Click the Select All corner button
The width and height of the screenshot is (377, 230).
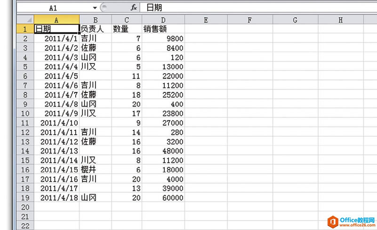25,19
